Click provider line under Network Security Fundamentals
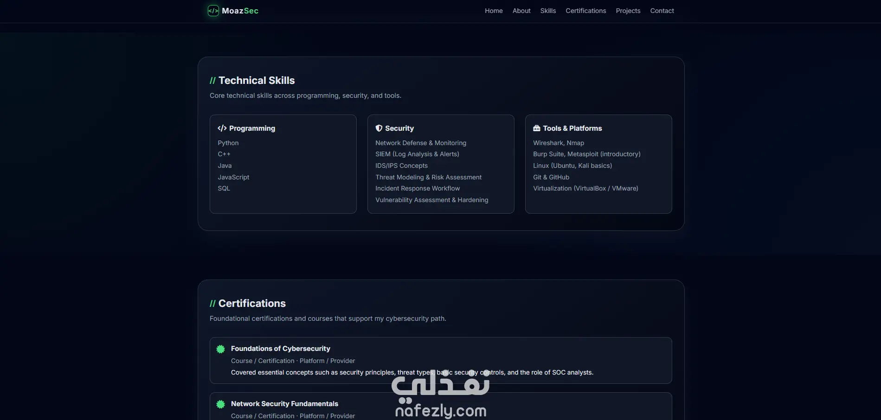This screenshot has width=881, height=420. (x=293, y=416)
